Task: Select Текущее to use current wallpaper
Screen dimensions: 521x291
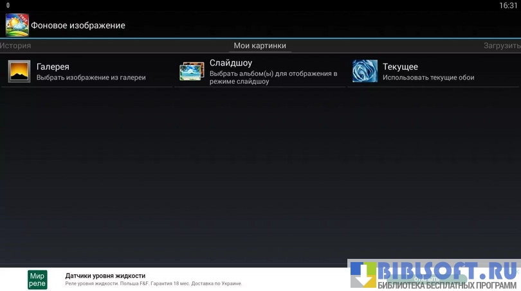Action: click(x=400, y=67)
